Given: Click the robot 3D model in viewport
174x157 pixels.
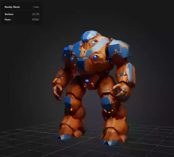Looking at the screenshot, I should [94, 88].
